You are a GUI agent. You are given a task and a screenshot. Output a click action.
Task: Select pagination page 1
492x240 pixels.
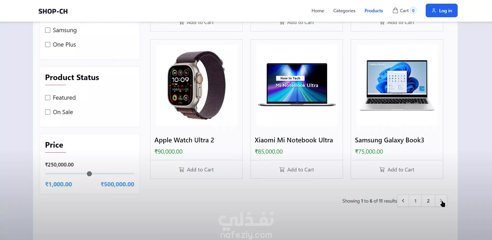point(415,201)
